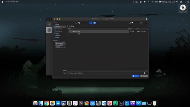Open Finder from dock
This screenshot has width=190, height=107.
tap(41, 103)
